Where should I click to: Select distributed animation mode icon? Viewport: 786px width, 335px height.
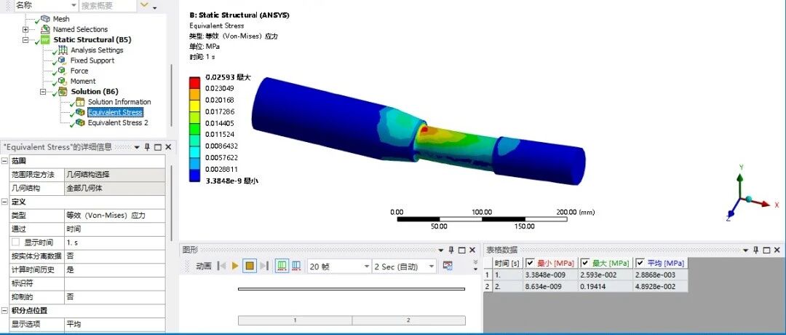(x=282, y=266)
